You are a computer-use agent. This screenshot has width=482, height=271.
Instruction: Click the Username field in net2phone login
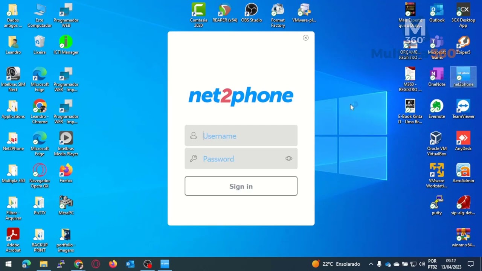241,135
